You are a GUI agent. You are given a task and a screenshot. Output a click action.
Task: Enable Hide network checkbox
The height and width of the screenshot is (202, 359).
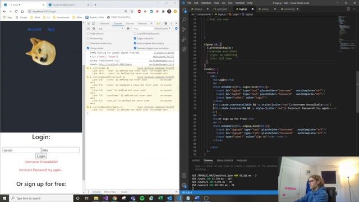click(88, 34)
